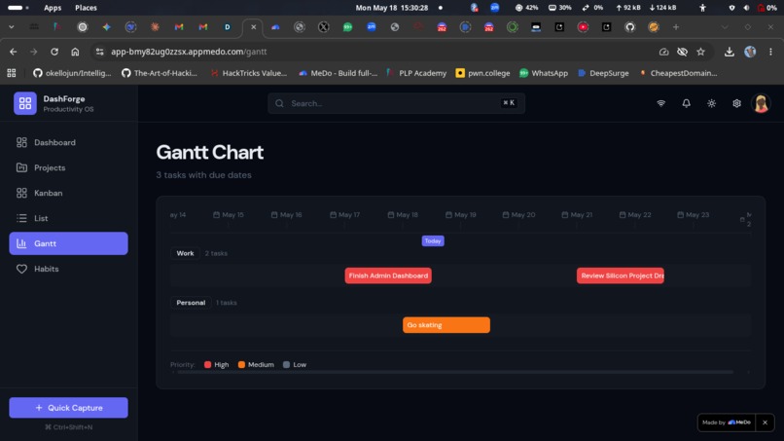Open notifications bell
Viewport: 784px width, 441px height.
[x=686, y=103]
